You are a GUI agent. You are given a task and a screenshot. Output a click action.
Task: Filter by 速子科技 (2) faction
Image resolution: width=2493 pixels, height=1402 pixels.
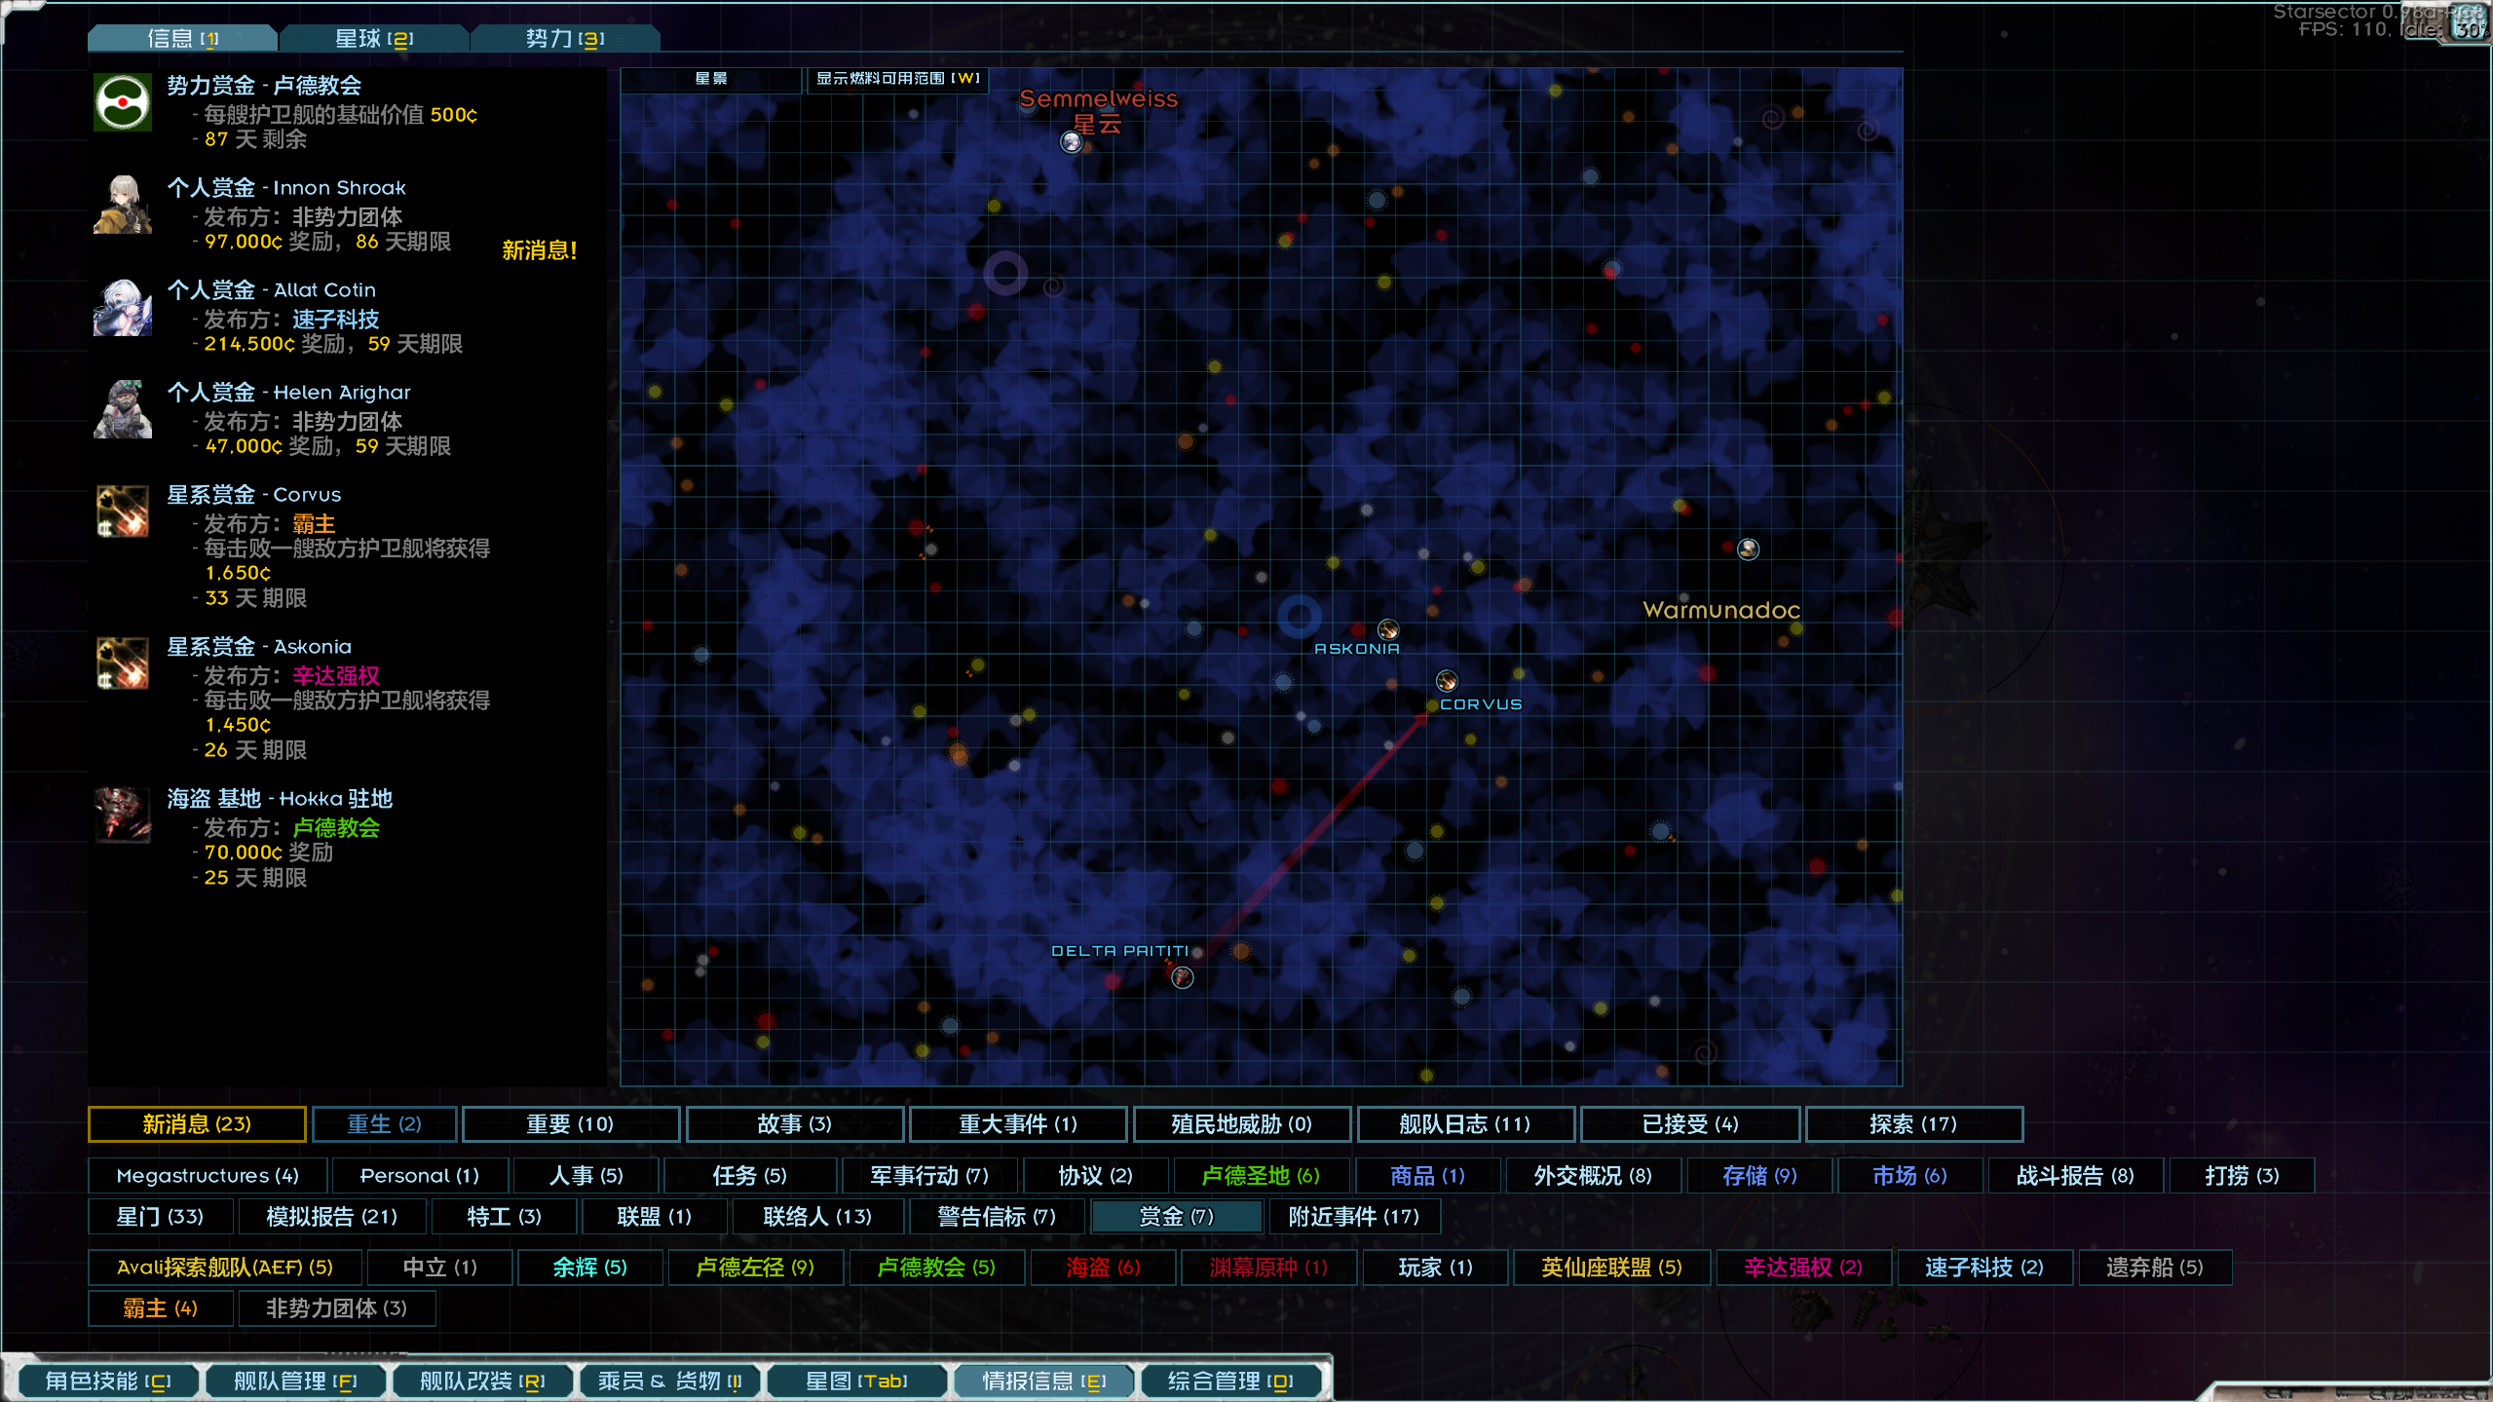click(1983, 1268)
